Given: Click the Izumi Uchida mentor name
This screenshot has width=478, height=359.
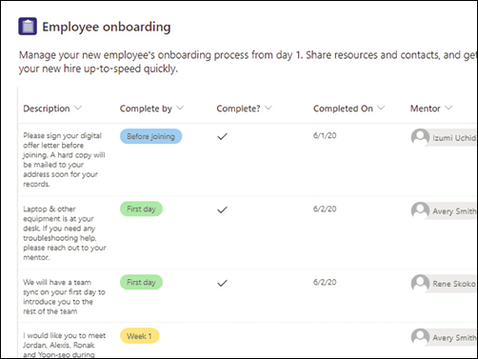Looking at the screenshot, I should (x=454, y=138).
